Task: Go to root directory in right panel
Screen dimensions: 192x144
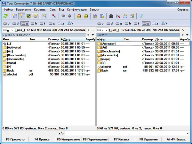Action: tap(183, 30)
